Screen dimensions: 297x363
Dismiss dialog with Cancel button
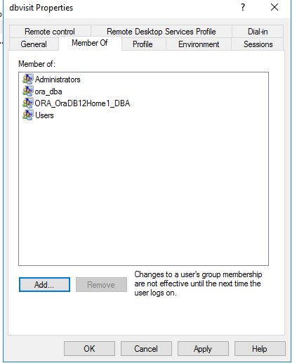tap(146, 348)
